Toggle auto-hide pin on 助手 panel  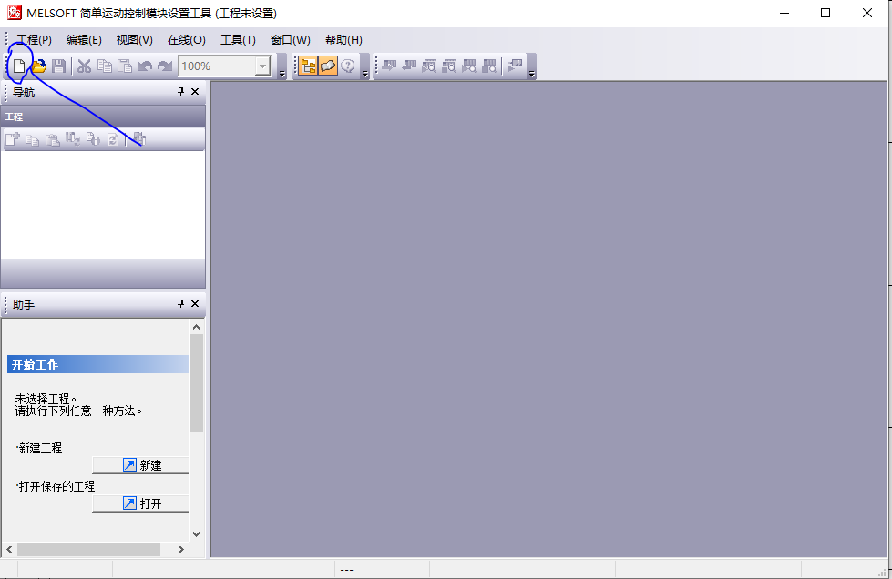[180, 304]
